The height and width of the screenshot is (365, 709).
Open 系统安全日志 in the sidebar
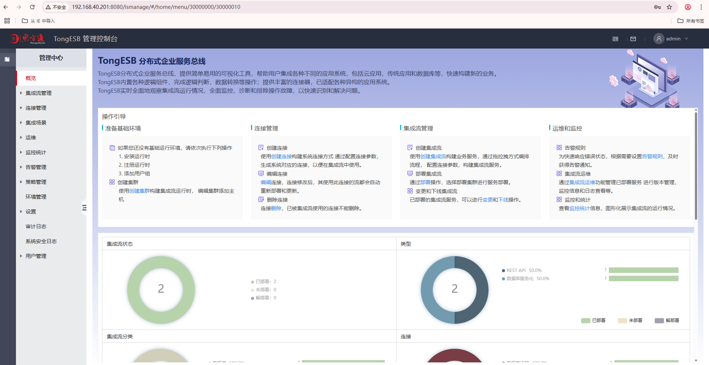[51, 241]
